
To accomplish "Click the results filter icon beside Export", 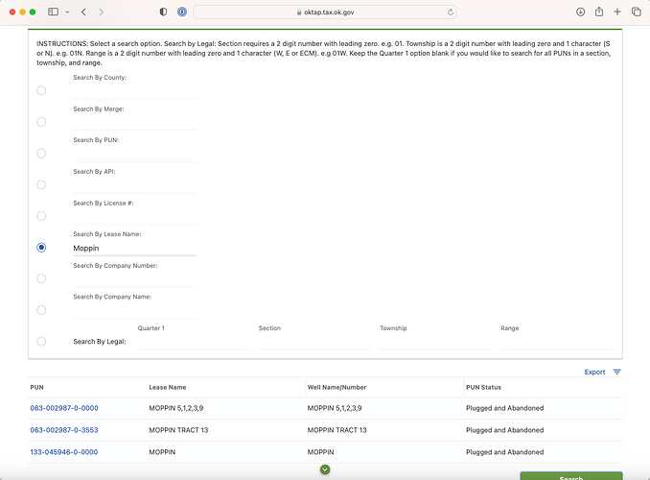I will 616,372.
